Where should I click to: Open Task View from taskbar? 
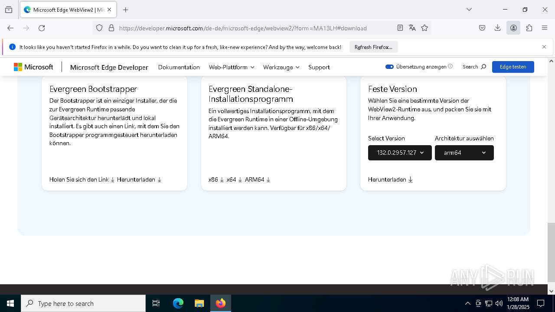[x=156, y=303]
